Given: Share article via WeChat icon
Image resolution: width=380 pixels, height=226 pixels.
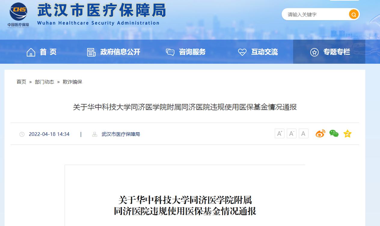Looking at the screenshot, I should tap(334, 134).
